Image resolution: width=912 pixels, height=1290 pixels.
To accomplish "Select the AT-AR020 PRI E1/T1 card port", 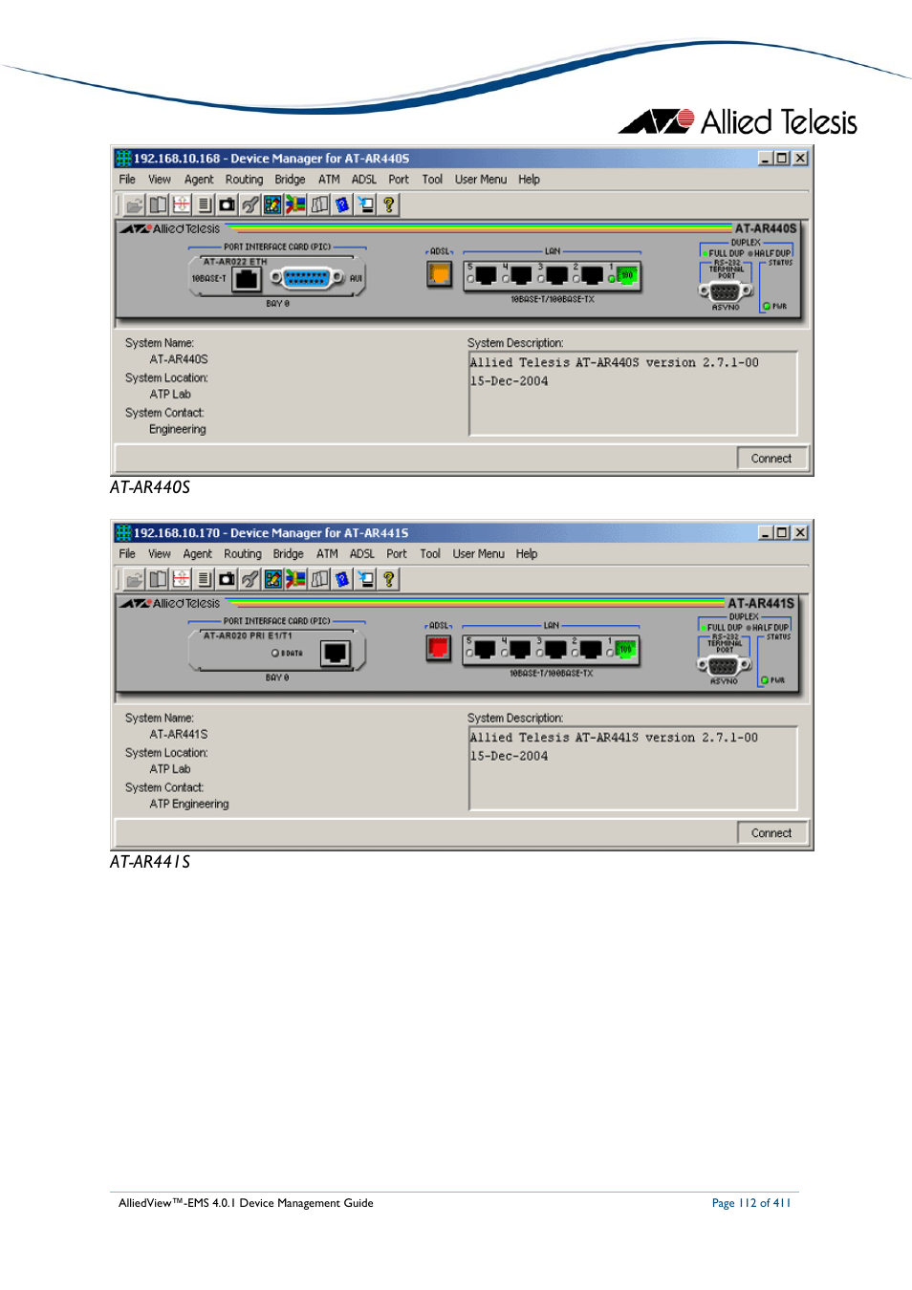I will 336,653.
